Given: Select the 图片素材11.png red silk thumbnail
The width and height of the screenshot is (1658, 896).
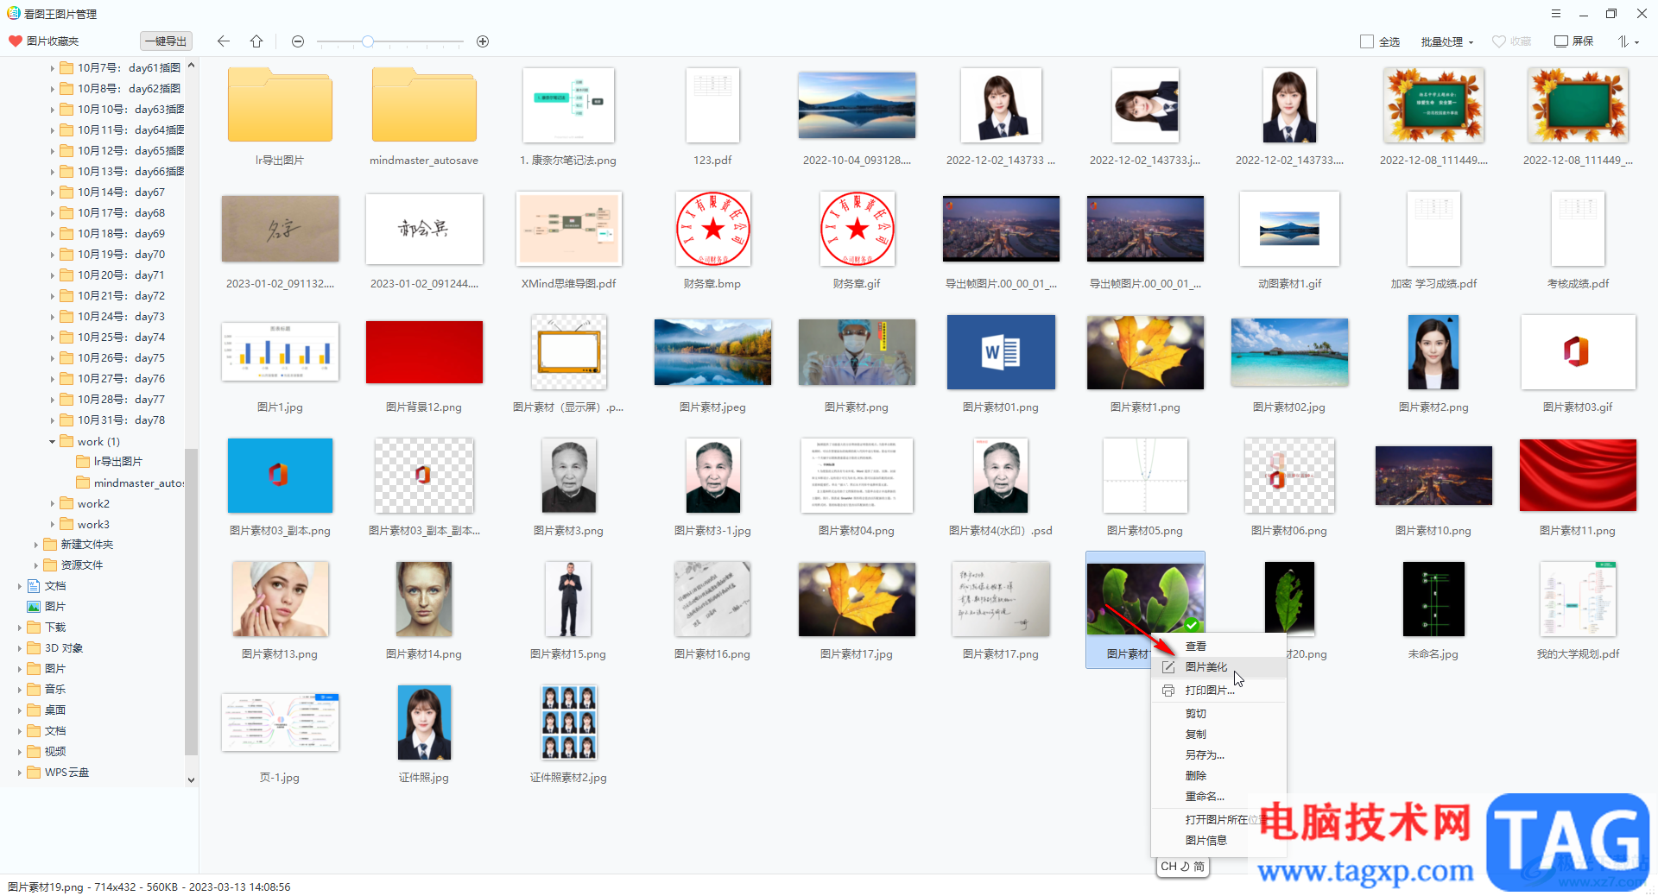Looking at the screenshot, I should pyautogui.click(x=1578, y=476).
